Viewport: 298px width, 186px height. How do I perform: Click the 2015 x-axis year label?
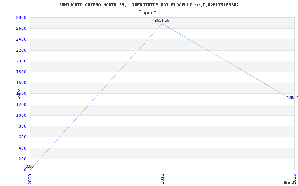[294, 179]
